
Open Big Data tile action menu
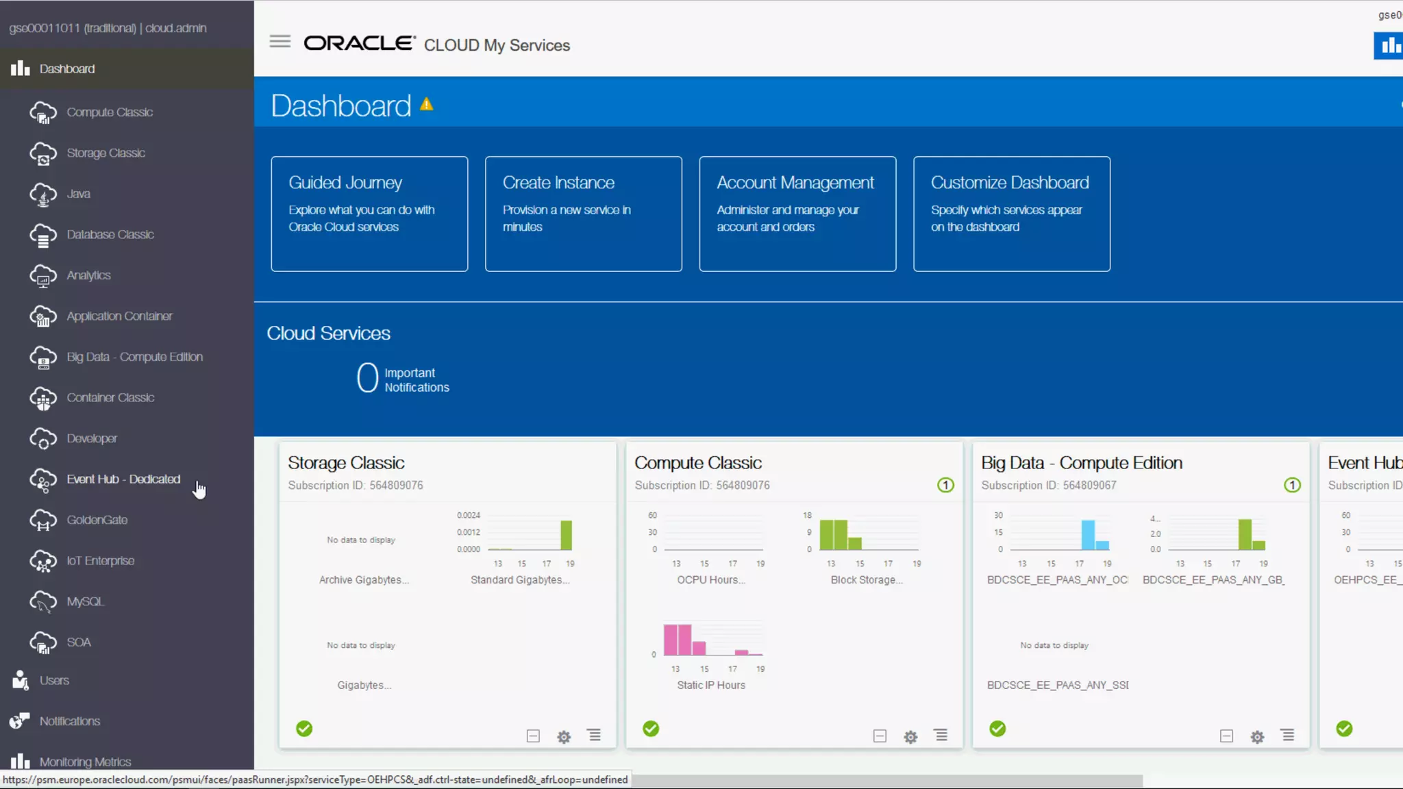tap(1287, 736)
